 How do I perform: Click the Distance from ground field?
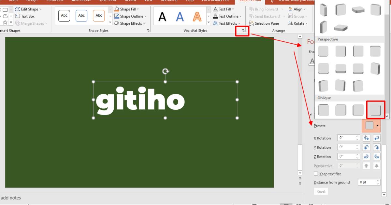(369, 182)
